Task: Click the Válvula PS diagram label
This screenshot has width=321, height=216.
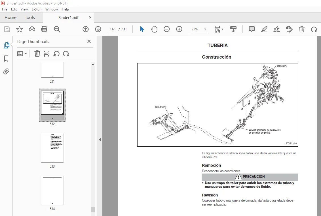Action: click(x=282, y=66)
